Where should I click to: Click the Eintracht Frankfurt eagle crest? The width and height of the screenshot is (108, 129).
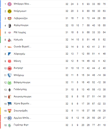coord(10,68)
